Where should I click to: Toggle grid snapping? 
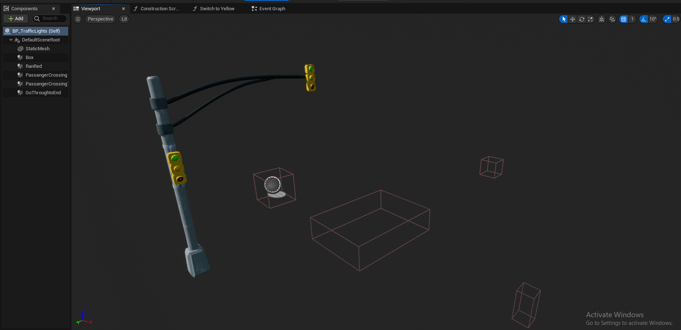[x=623, y=19]
